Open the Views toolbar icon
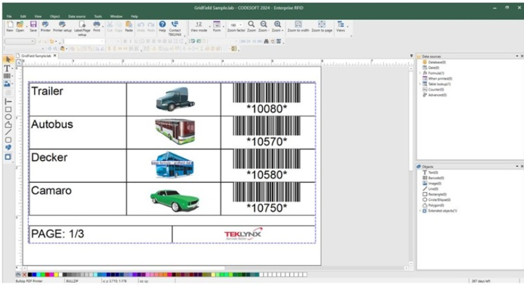 click(341, 26)
